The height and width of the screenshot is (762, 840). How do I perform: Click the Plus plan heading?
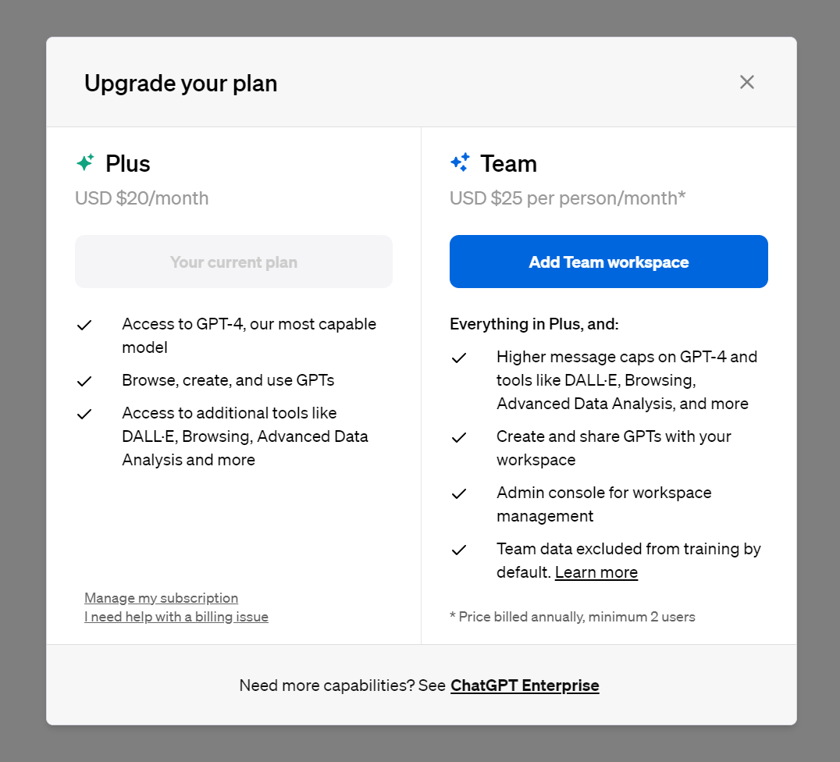pos(128,163)
